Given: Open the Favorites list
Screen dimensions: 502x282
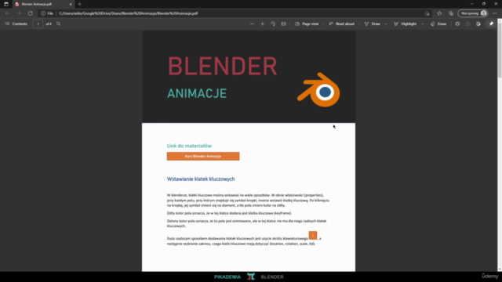Looking at the screenshot, I should 439,13.
